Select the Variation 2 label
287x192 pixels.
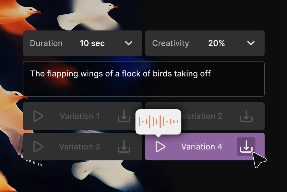click(x=202, y=116)
